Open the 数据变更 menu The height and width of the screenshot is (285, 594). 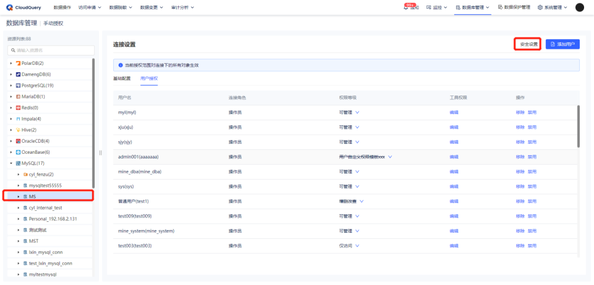(152, 8)
